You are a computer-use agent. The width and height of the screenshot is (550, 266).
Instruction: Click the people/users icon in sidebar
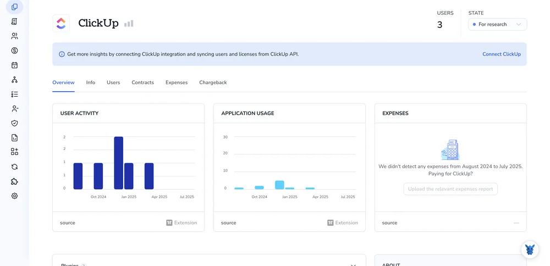coord(14,36)
